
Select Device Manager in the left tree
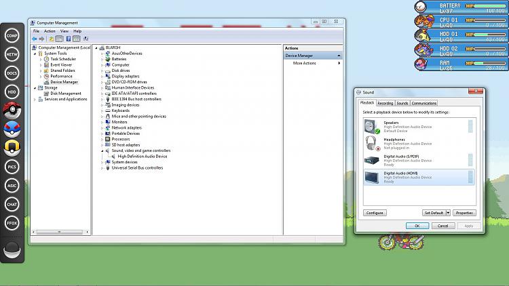point(64,82)
